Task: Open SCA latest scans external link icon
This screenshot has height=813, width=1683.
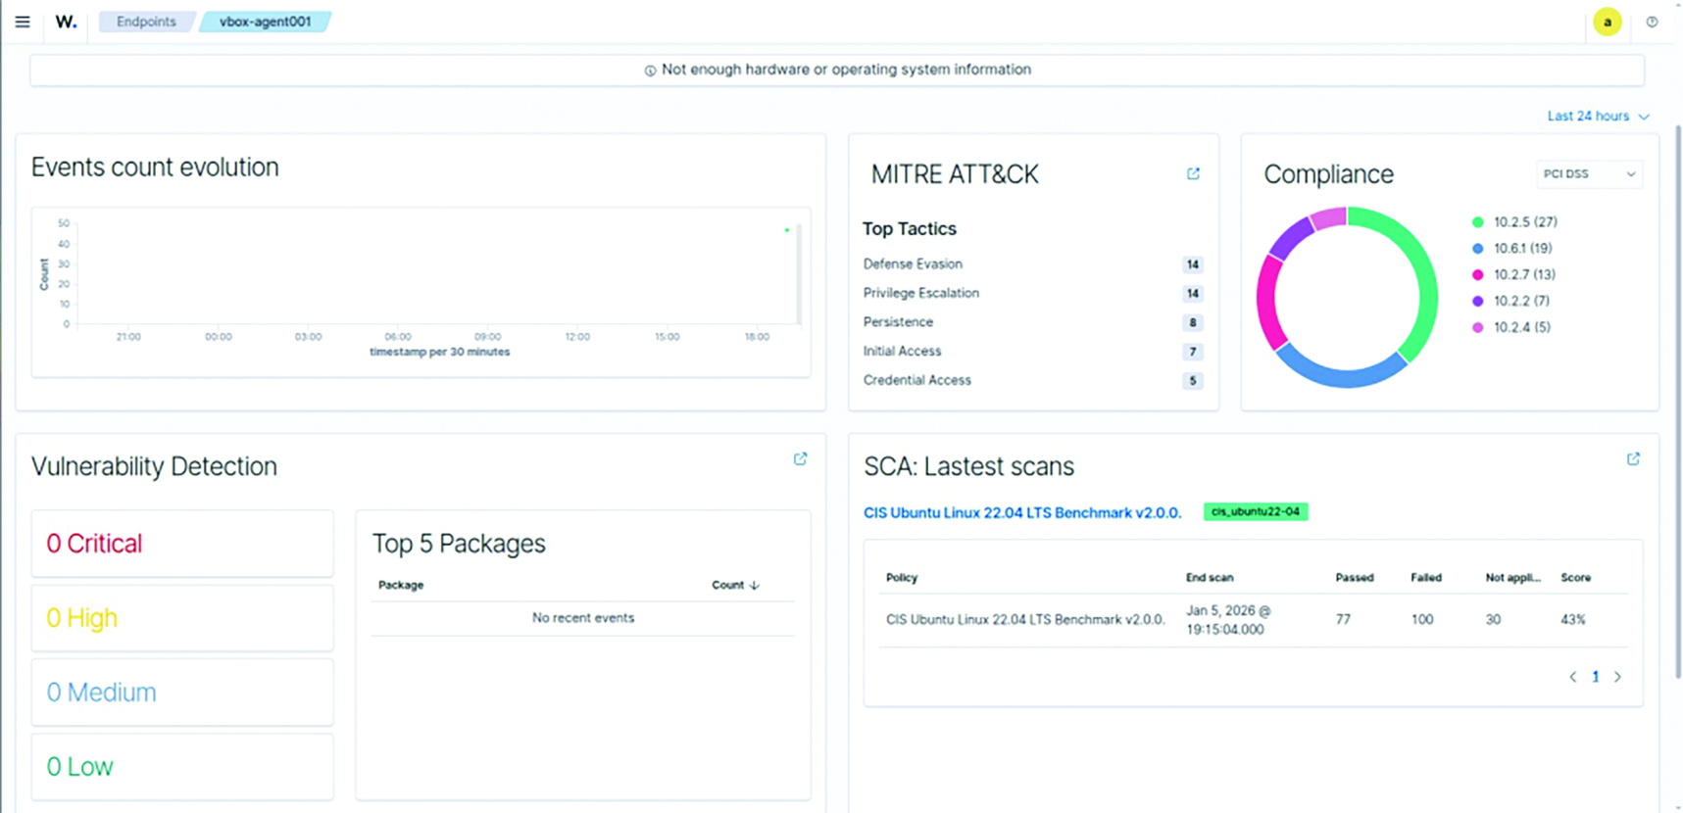Action: pyautogui.click(x=1633, y=458)
